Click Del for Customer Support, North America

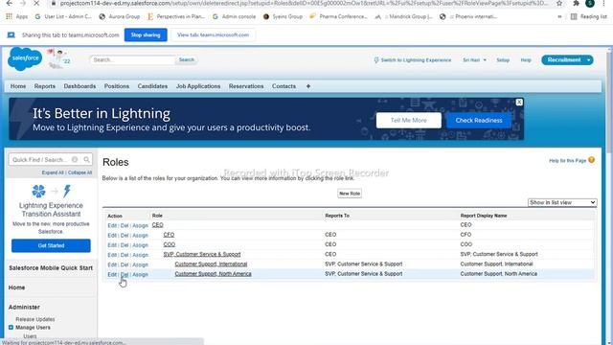point(125,275)
